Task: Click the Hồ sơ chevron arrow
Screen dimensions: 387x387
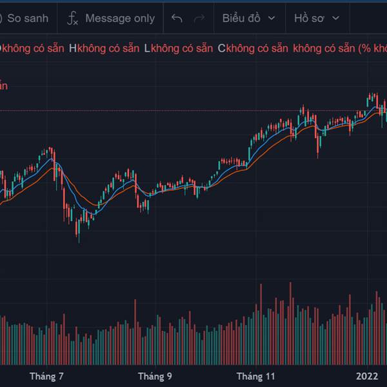Action: pyautogui.click(x=335, y=18)
